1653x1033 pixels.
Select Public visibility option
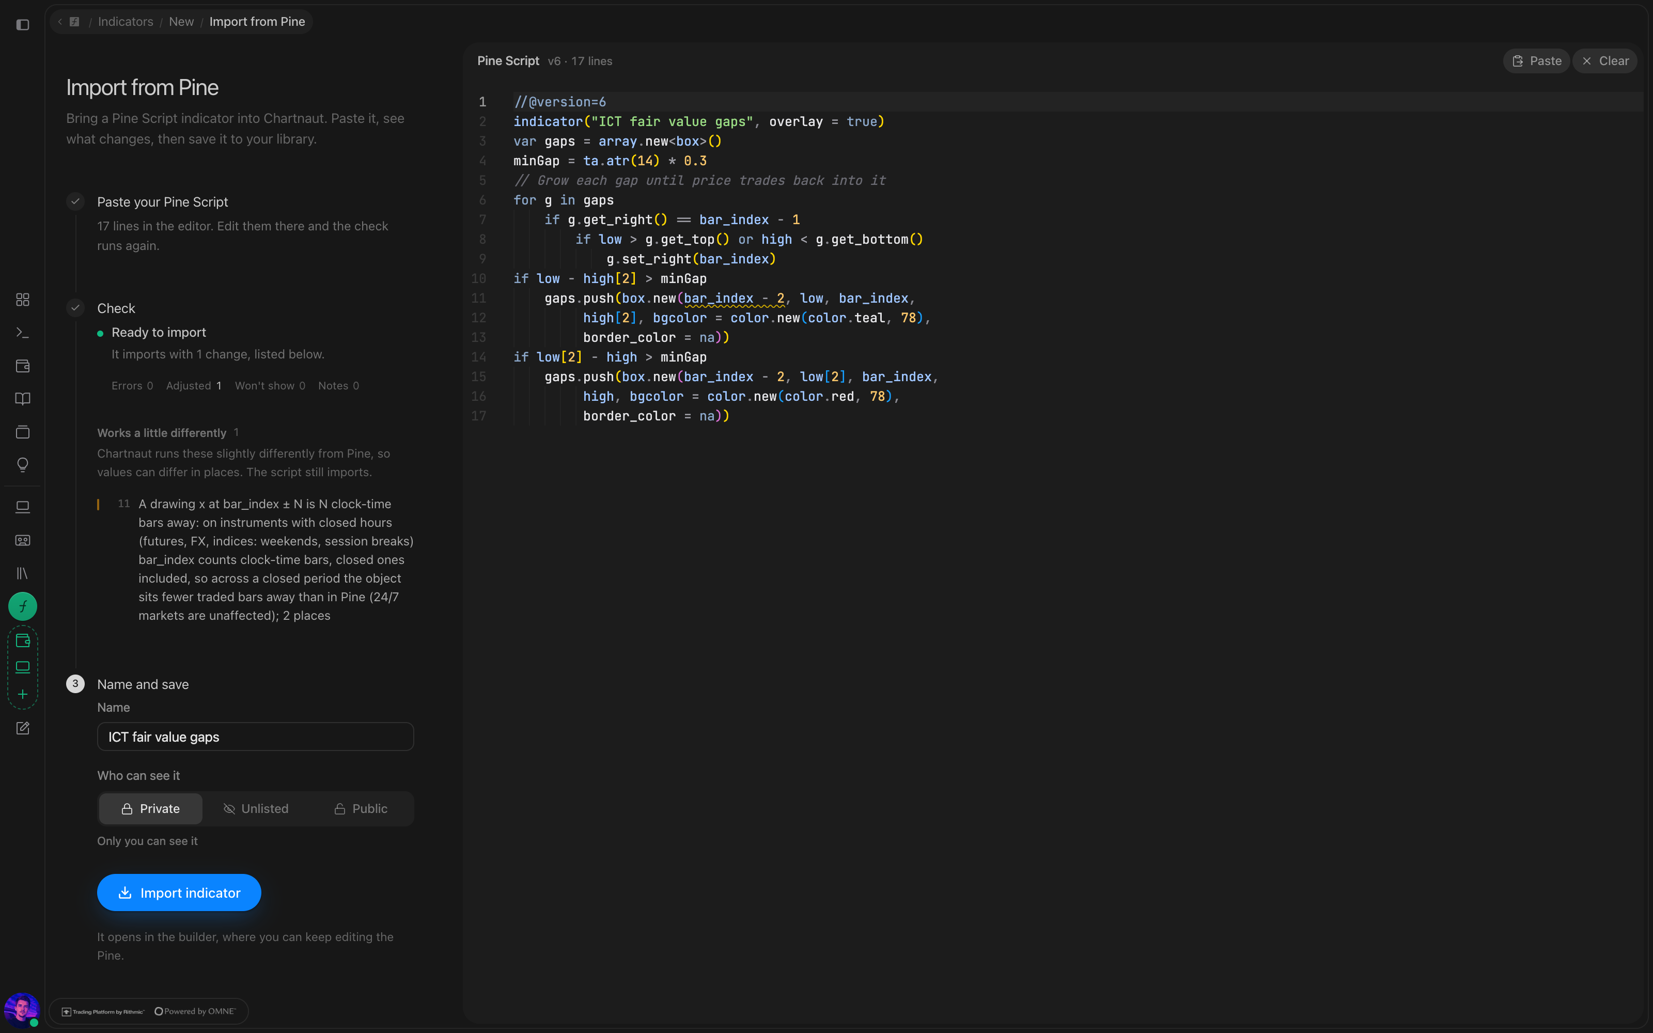(361, 809)
